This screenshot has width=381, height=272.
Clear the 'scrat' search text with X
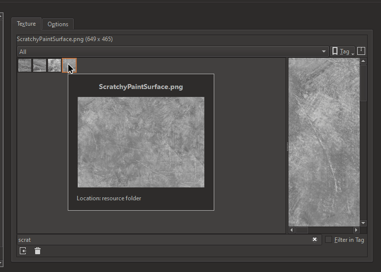[x=314, y=239]
